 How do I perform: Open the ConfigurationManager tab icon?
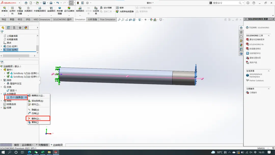14,28
